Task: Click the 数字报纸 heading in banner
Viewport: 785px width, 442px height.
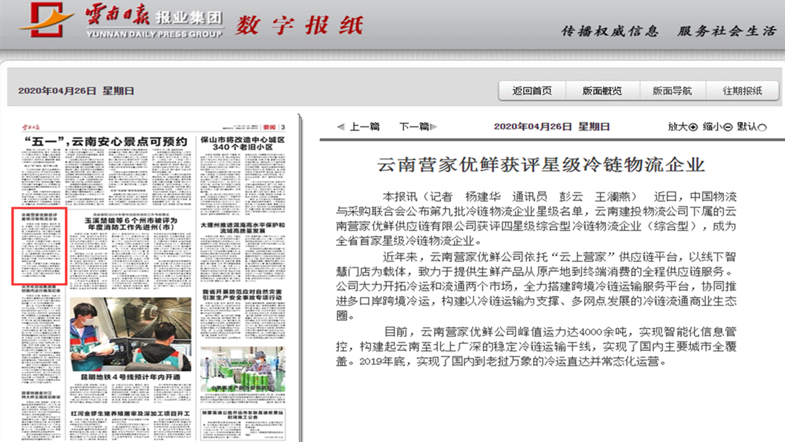Action: click(x=299, y=25)
